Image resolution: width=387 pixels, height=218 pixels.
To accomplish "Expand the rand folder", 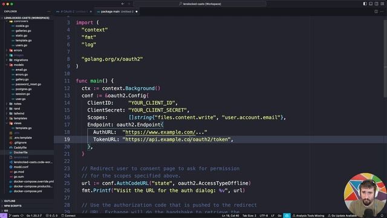I will pyautogui.click(x=17, y=109).
